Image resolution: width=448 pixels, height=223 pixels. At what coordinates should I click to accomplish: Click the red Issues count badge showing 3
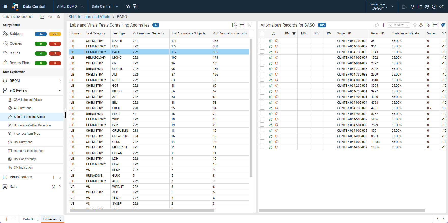point(55,53)
